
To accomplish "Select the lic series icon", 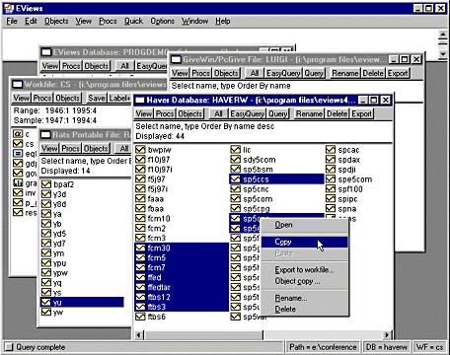I will tap(236, 150).
